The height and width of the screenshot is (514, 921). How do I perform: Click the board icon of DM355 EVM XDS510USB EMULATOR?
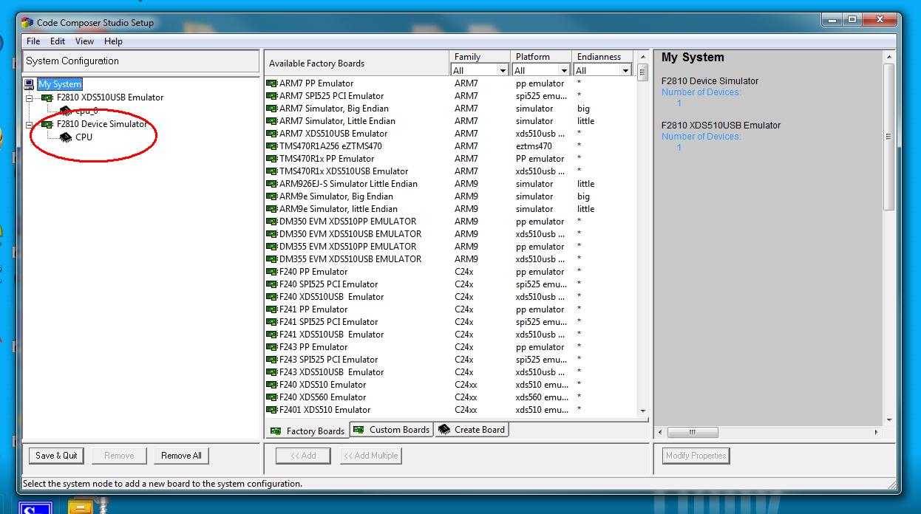pyautogui.click(x=271, y=259)
